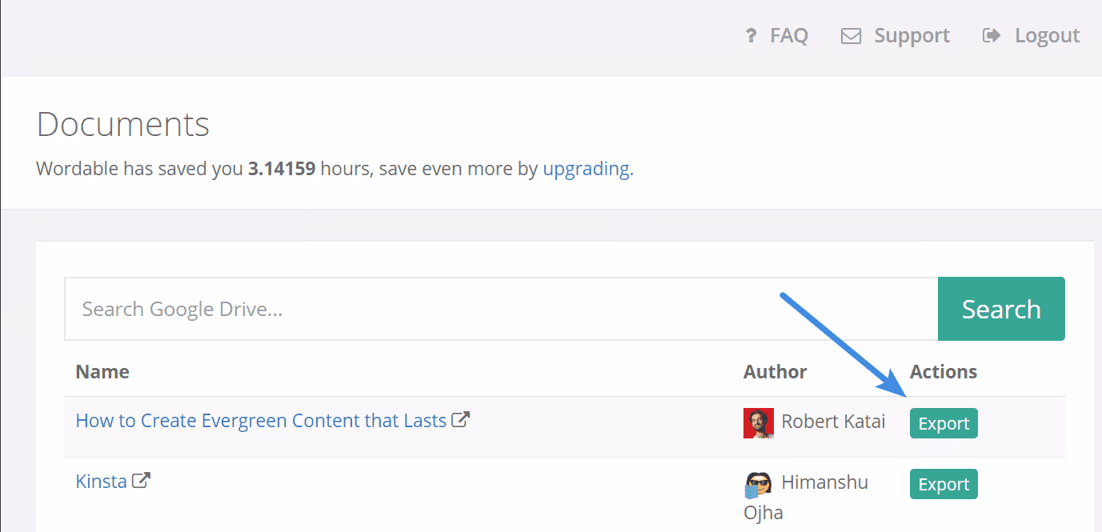Open external link icon beside Evergreen Content document

coord(460,420)
